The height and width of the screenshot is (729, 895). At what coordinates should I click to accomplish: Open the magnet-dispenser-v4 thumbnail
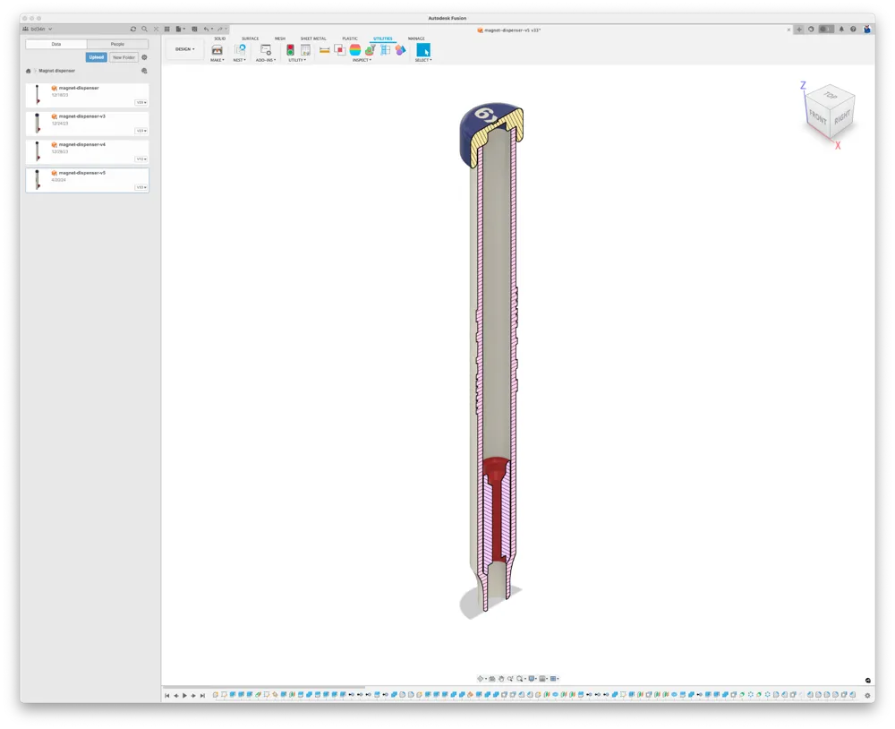point(38,151)
